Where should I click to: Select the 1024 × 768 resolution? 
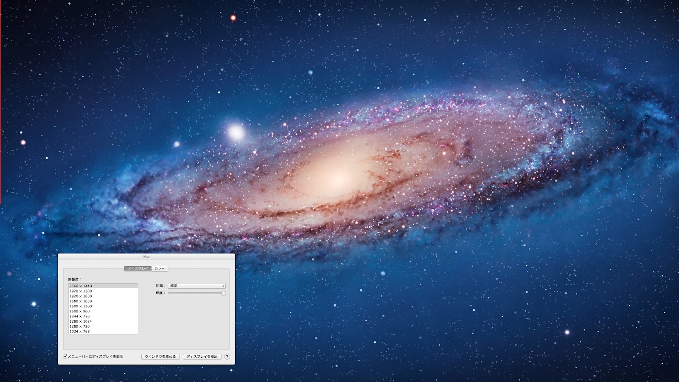click(103, 331)
